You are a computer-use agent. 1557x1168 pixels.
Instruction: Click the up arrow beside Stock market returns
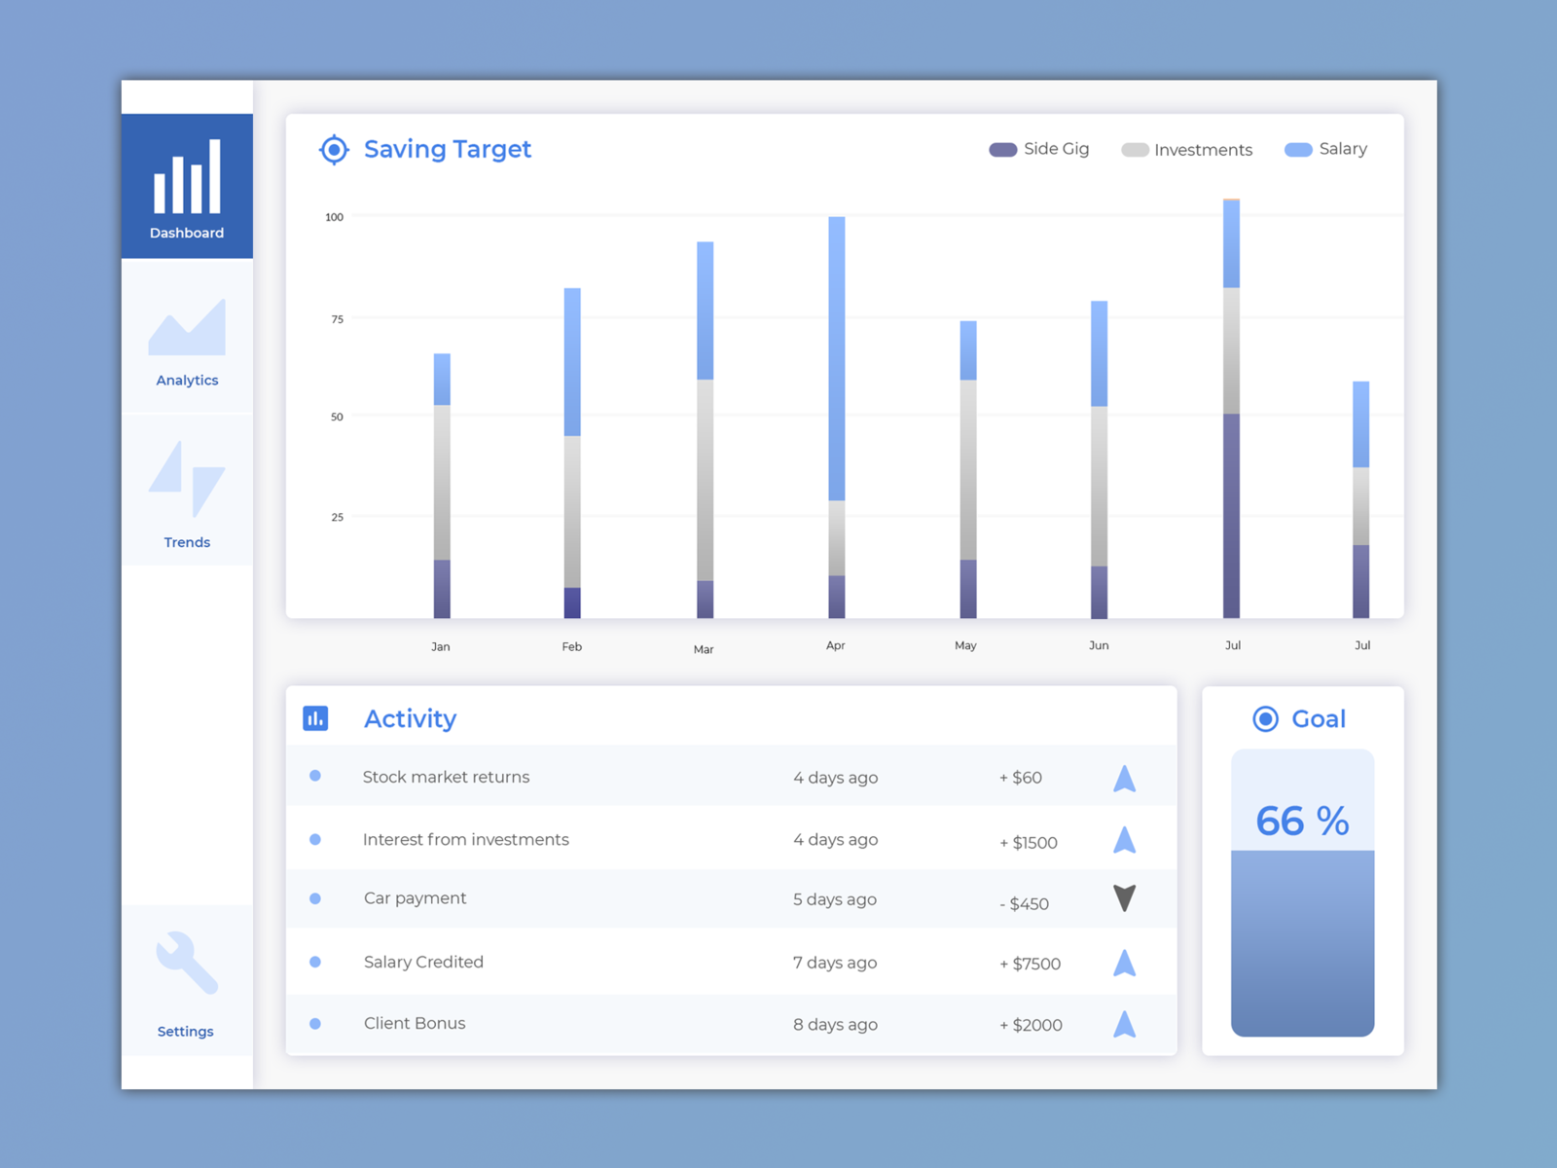[x=1124, y=777]
